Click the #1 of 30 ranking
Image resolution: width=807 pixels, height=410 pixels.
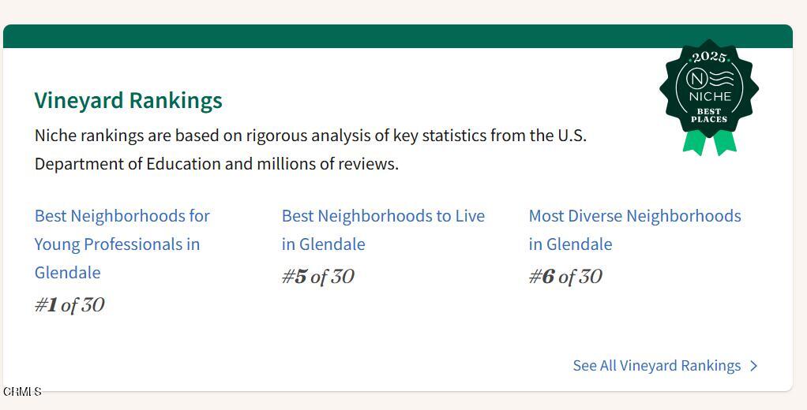click(x=69, y=305)
